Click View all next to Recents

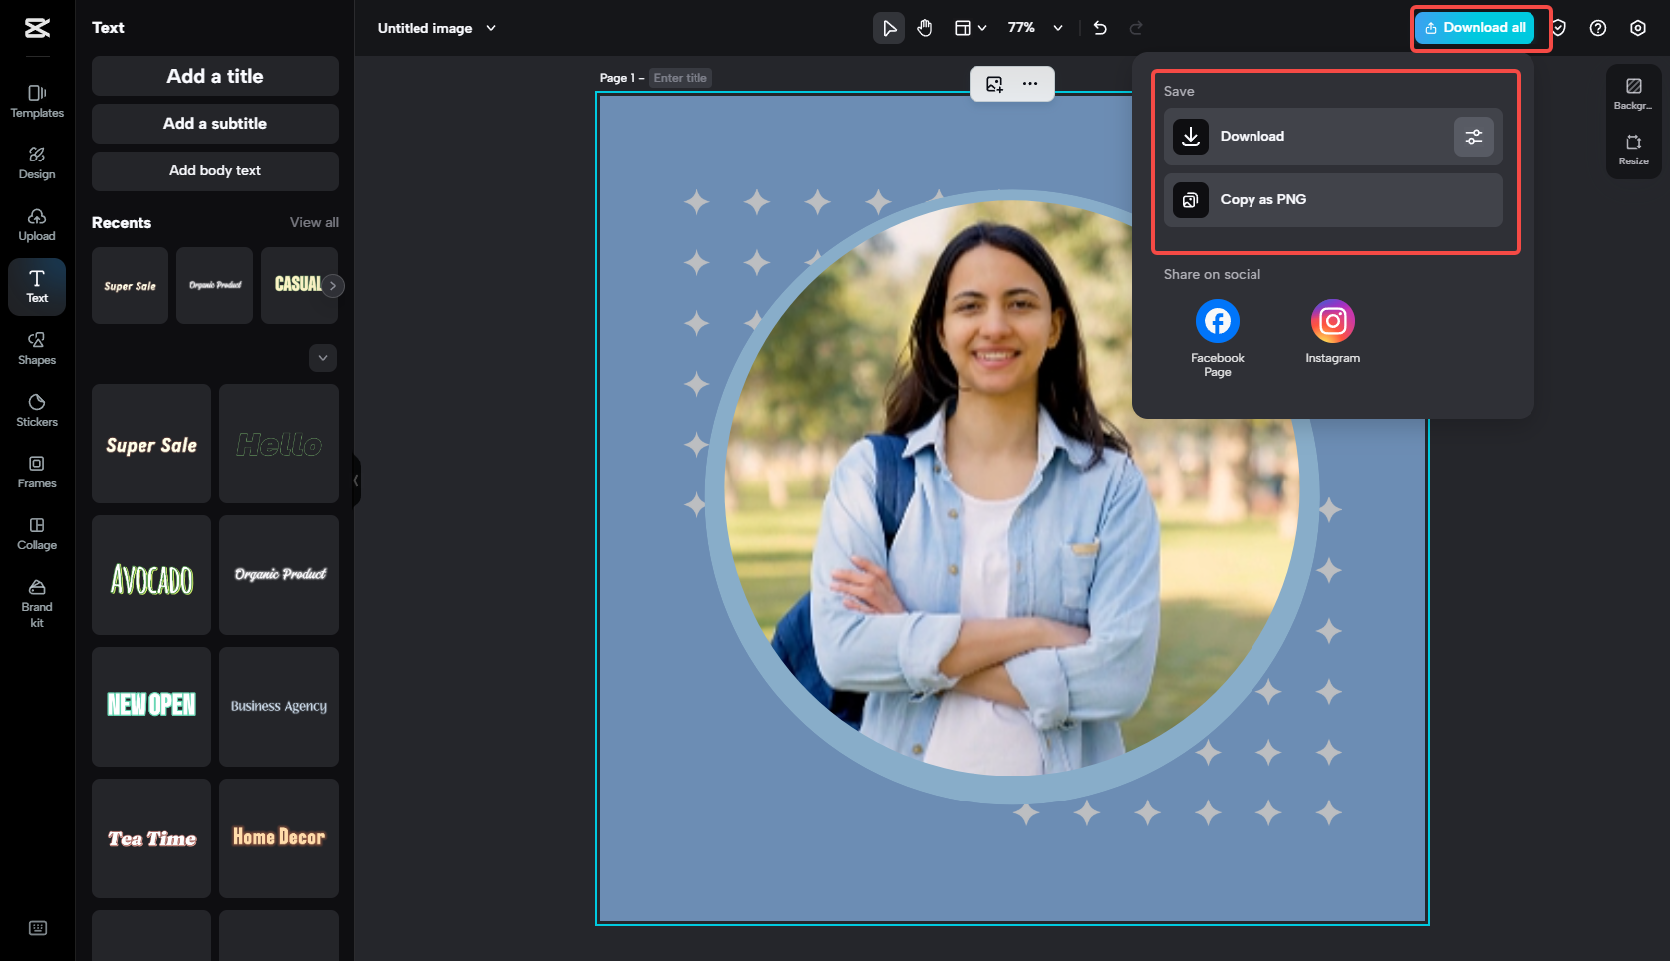tap(313, 222)
